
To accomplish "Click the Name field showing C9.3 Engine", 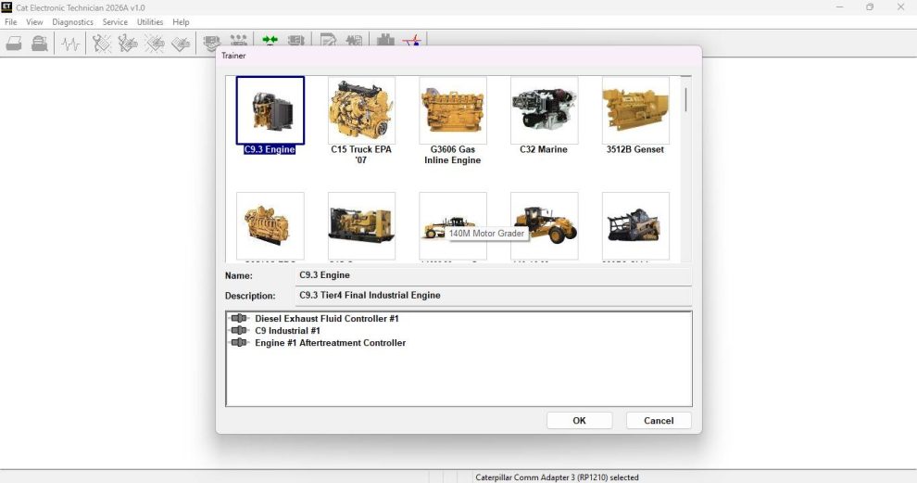I will pos(493,275).
